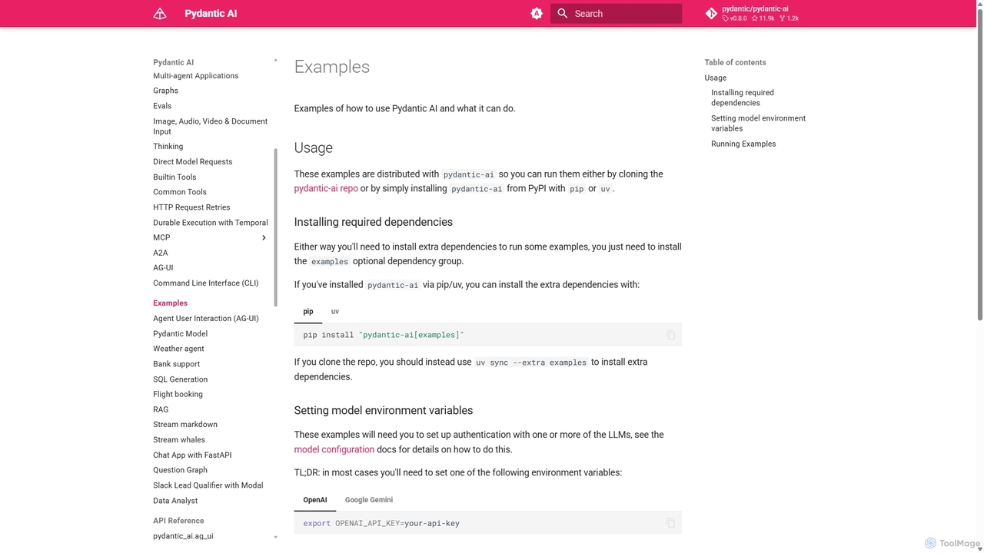Image resolution: width=984 pixels, height=553 pixels.
Task: Click sidebar scroll-down arrow at bottom
Action: [275, 537]
